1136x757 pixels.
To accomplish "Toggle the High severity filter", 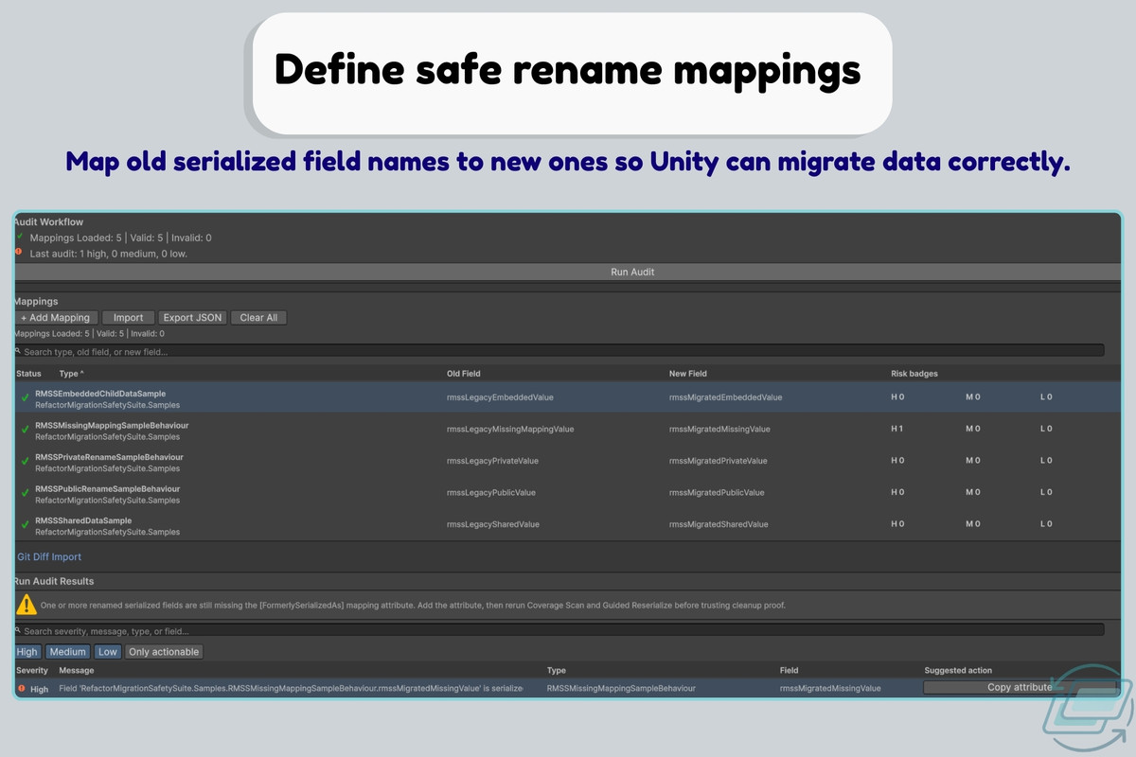I will (27, 652).
